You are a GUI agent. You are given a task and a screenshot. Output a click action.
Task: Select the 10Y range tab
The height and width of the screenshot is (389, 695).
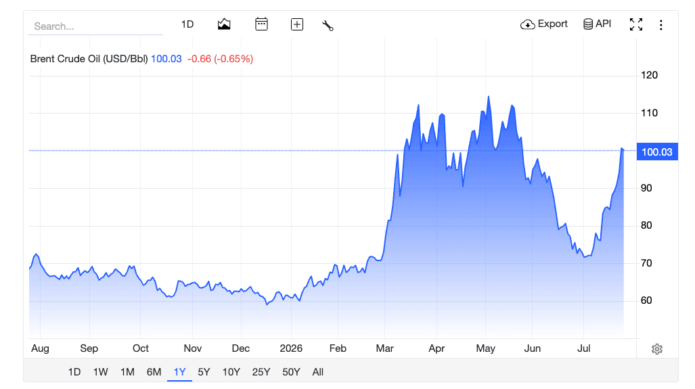click(x=231, y=371)
